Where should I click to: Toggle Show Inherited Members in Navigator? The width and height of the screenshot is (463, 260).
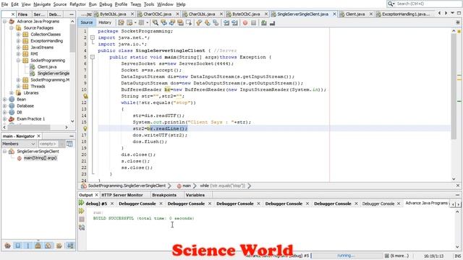pos(8,246)
